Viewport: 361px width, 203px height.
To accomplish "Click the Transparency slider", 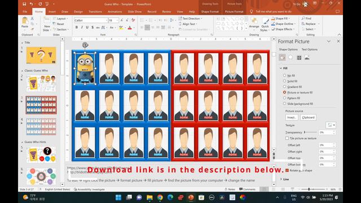I will coord(310,133).
